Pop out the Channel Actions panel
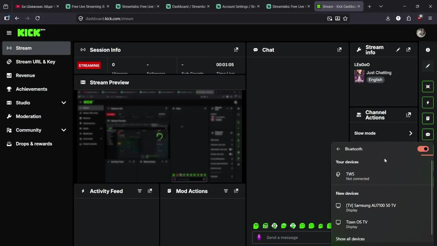The width and height of the screenshot is (437, 246). coord(408,115)
